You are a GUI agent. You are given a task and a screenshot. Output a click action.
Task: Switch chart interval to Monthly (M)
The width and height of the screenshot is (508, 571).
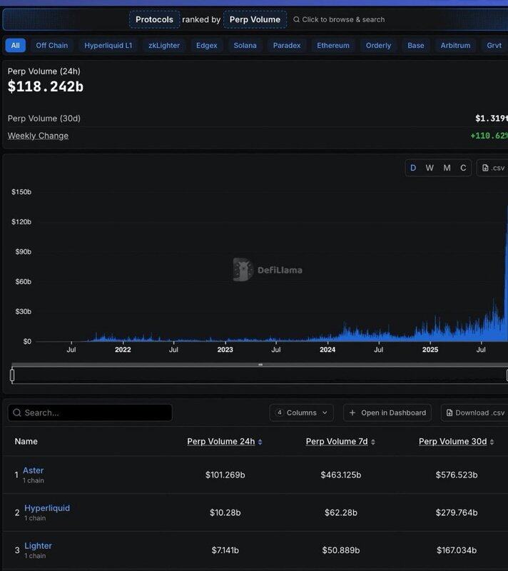coord(447,168)
